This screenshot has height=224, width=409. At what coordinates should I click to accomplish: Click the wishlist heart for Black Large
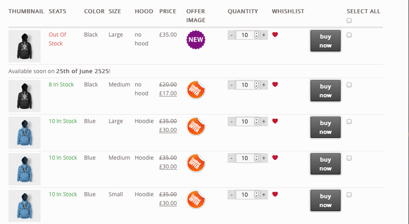coord(275,34)
